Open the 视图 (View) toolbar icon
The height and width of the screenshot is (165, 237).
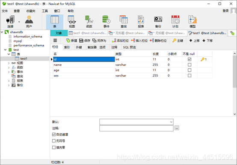[72, 22]
